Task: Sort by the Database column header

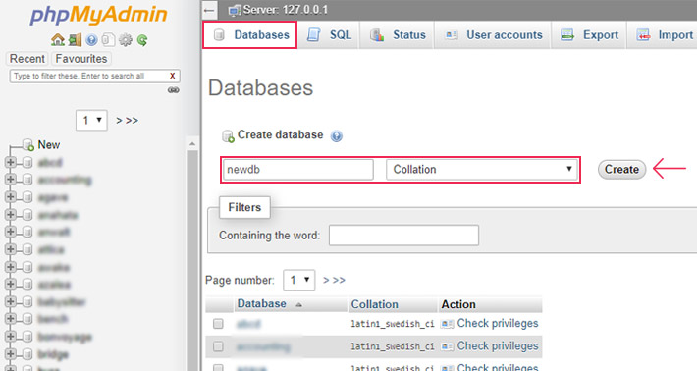Action: click(261, 304)
